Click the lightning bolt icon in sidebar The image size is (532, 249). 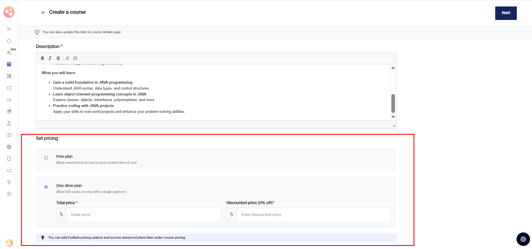pyautogui.click(x=9, y=182)
